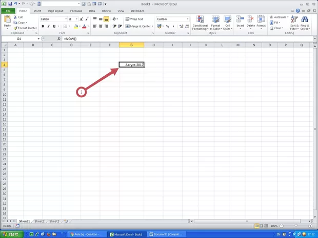The width and height of the screenshot is (318, 238).
Task: Click the Shrink Font icon
Action: click(87, 19)
